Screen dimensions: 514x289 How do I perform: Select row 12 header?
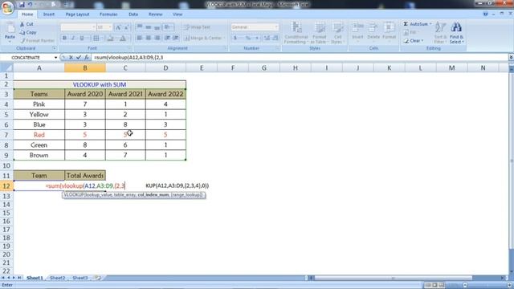[6, 185]
